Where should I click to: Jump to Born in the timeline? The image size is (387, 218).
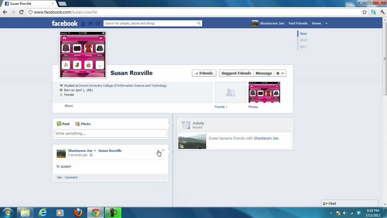(303, 47)
